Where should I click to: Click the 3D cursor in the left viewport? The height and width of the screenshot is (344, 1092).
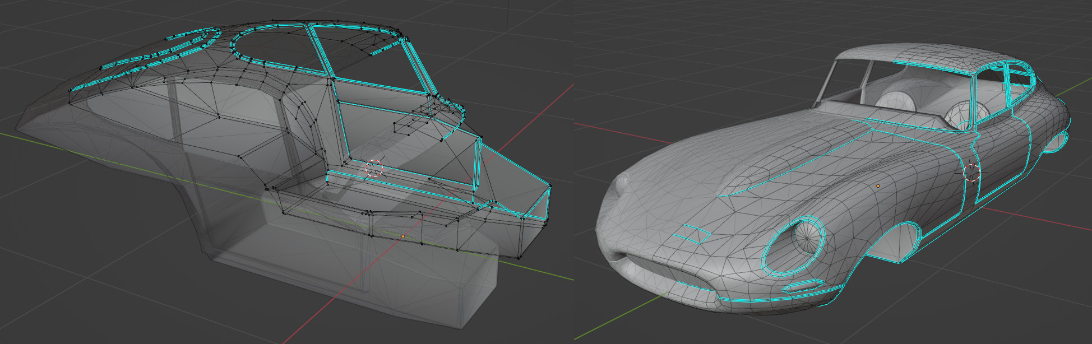tap(374, 168)
